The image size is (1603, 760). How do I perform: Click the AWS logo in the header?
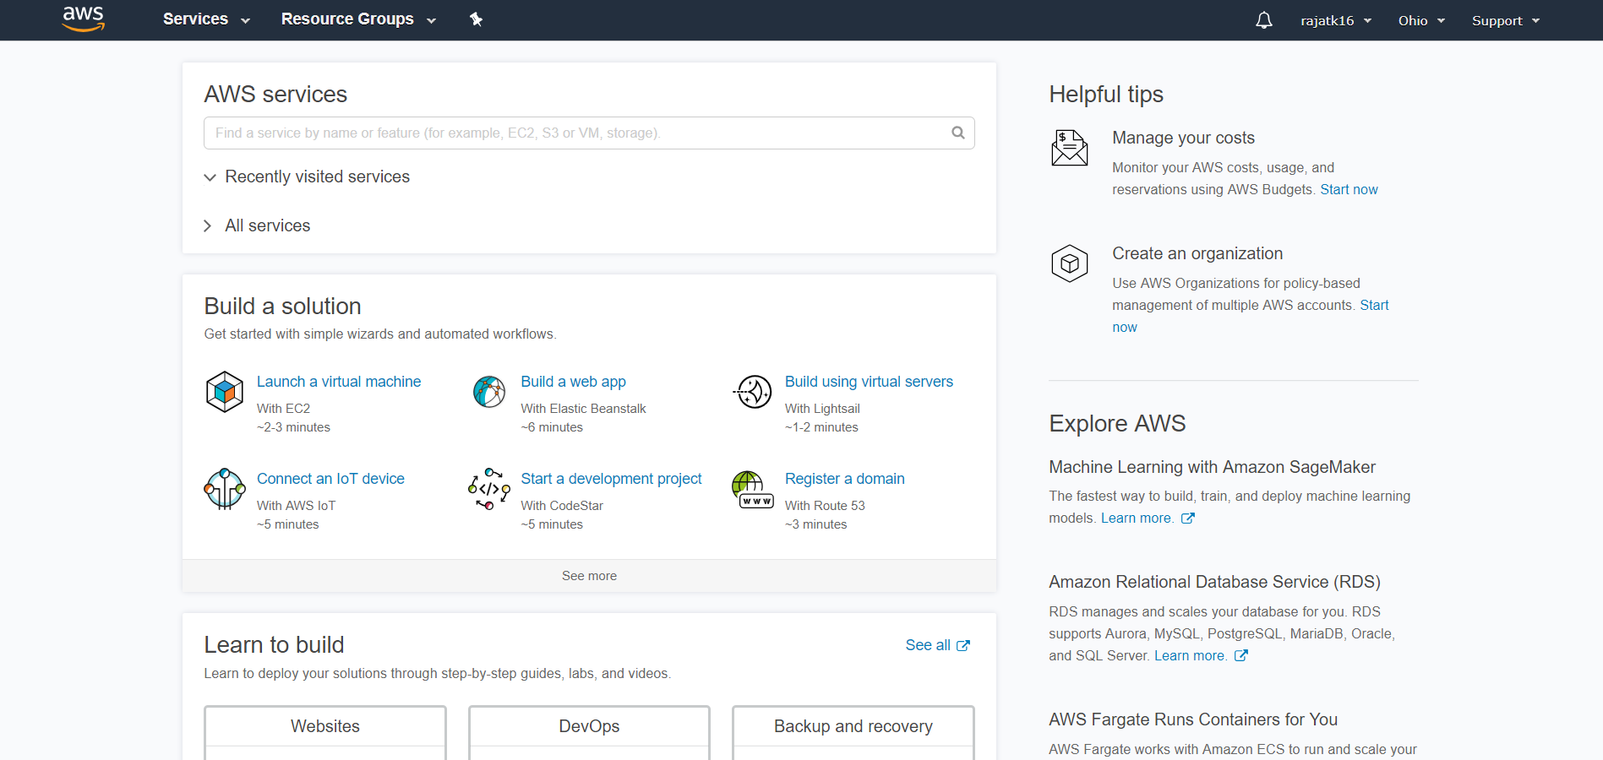[x=84, y=19]
